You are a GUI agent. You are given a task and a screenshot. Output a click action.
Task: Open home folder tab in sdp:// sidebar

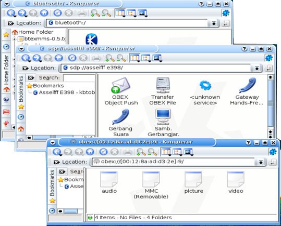tap(21, 129)
